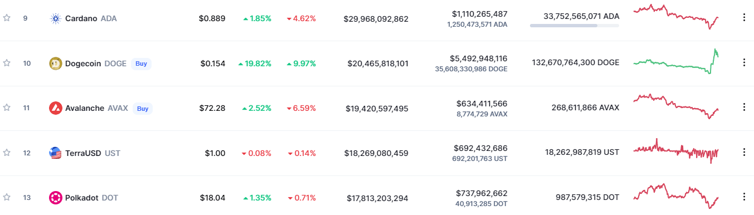Favorite Avalanche using its star icon

click(7, 107)
